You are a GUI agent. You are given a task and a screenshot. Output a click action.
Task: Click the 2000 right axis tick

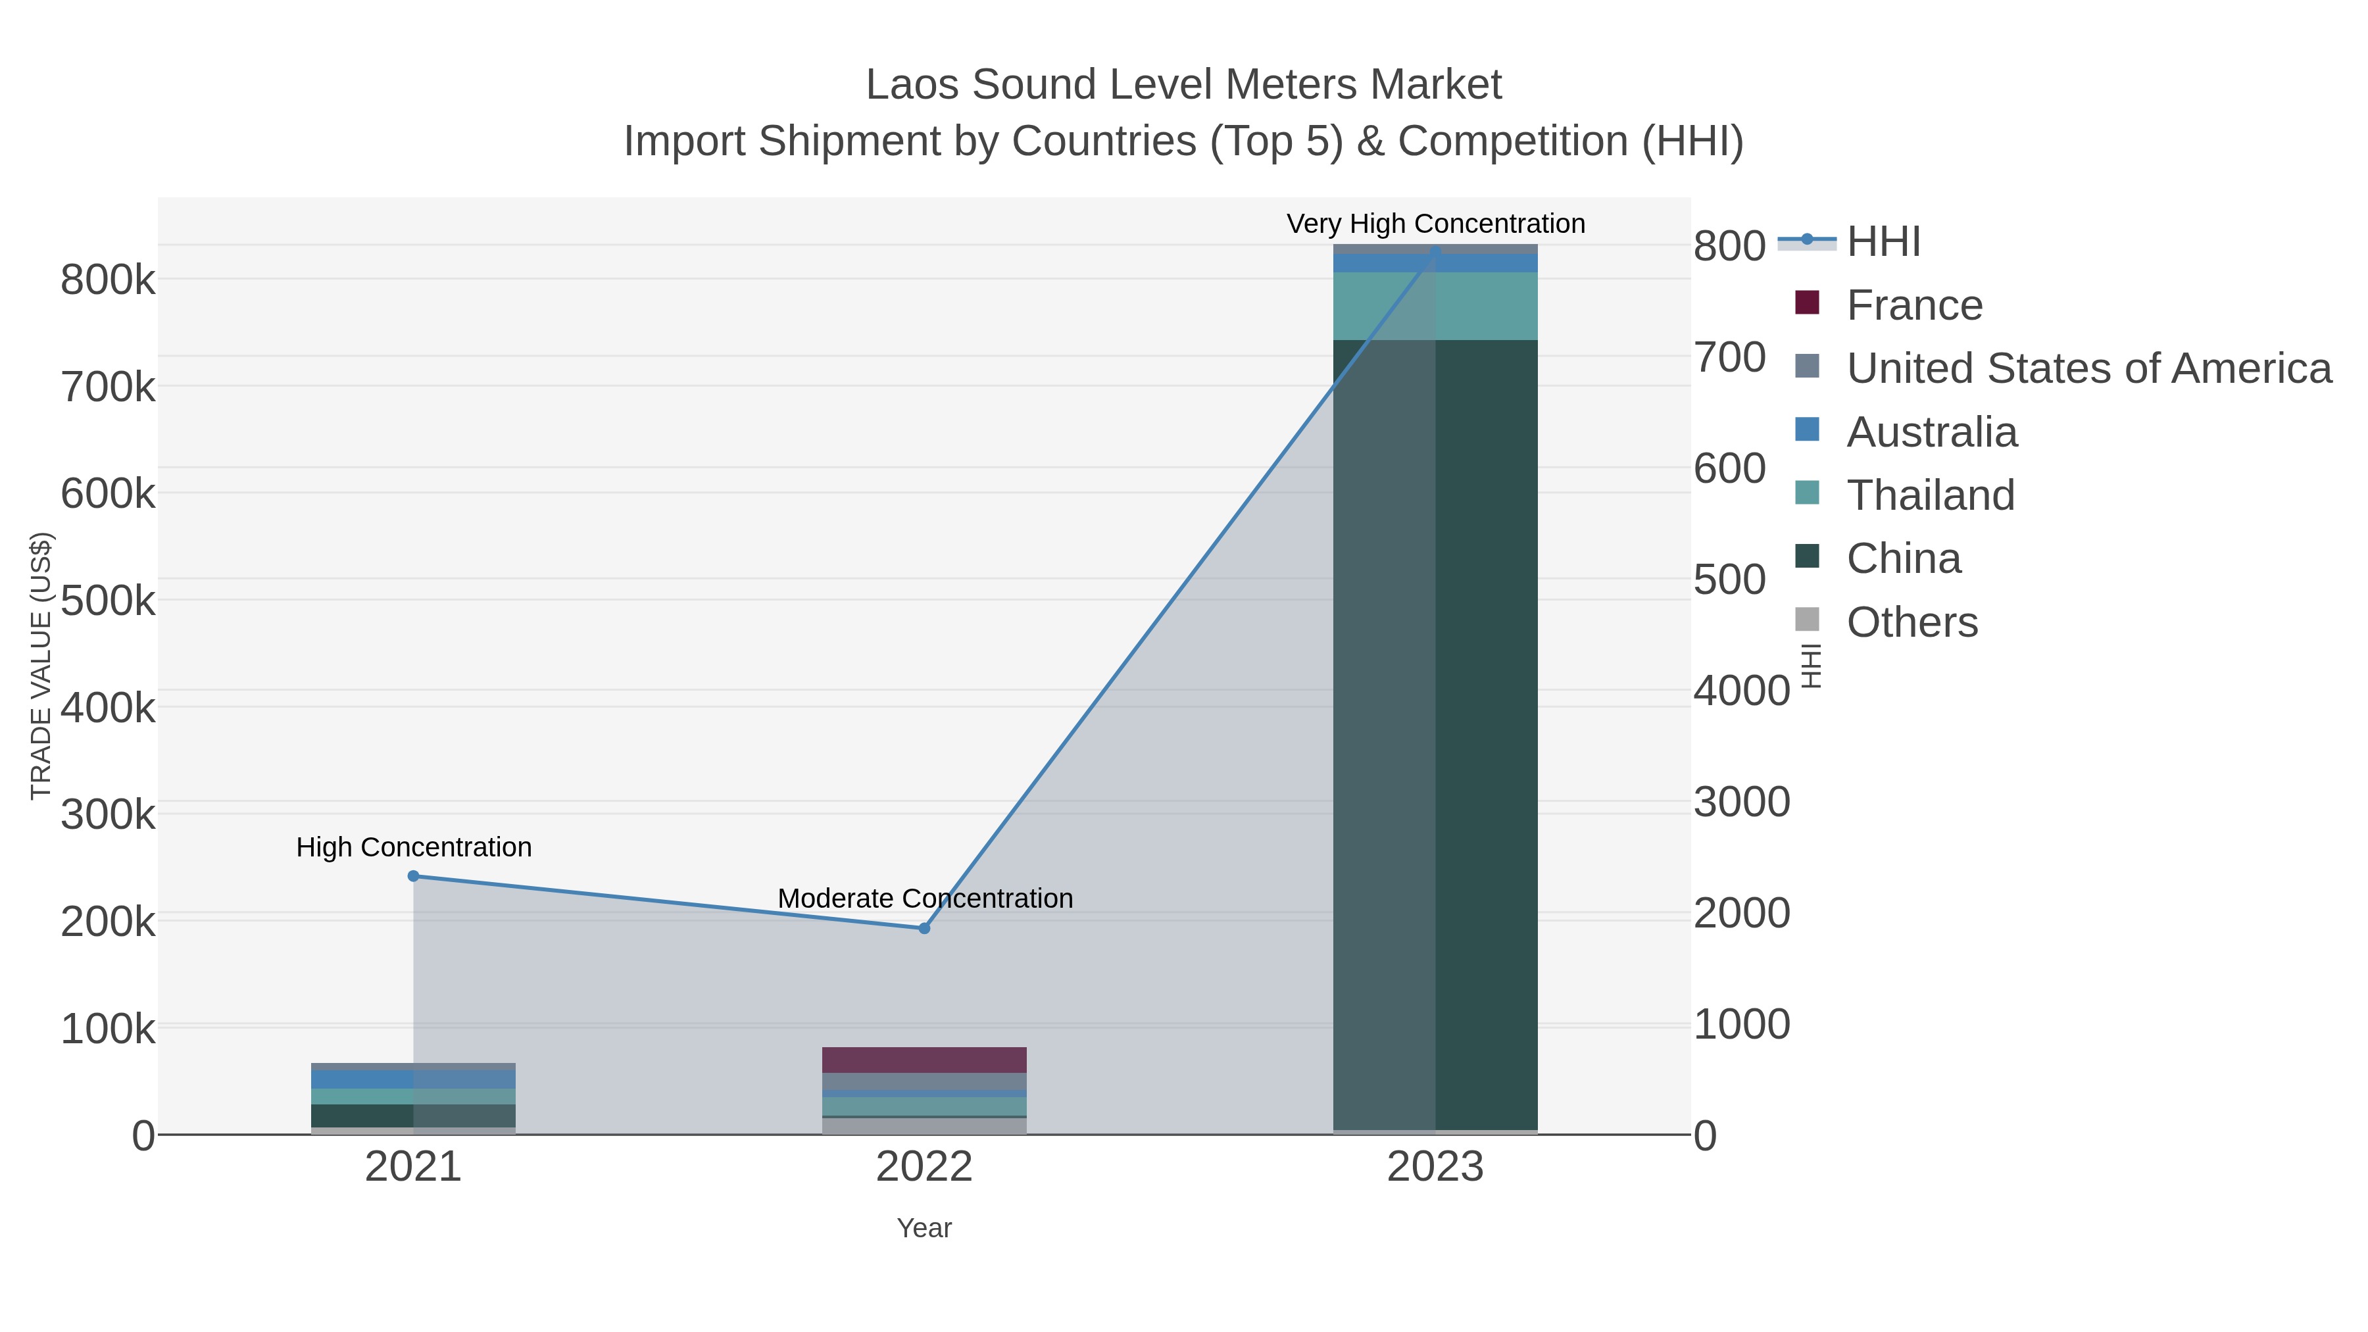click(1742, 913)
